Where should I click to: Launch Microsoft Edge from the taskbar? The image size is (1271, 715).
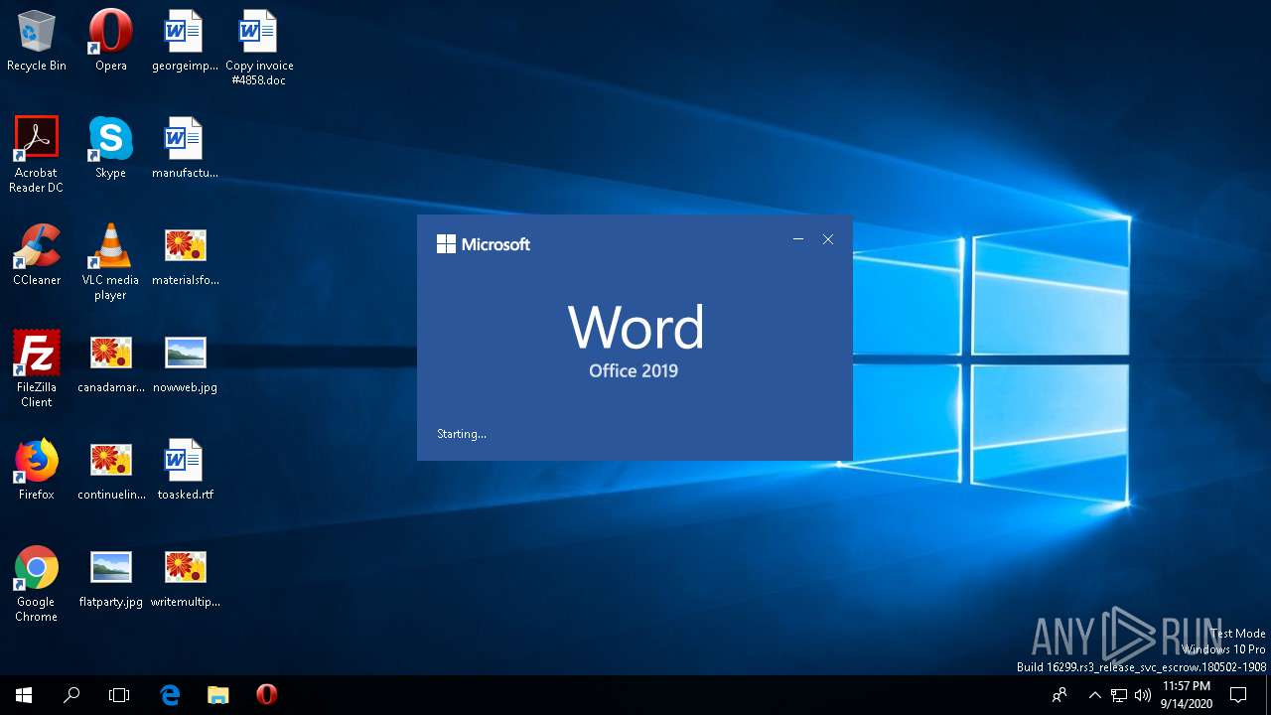tap(171, 695)
